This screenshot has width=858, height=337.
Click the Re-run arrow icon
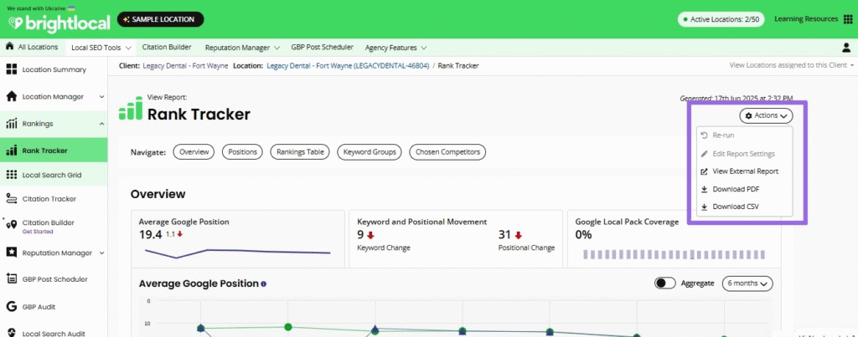click(704, 135)
